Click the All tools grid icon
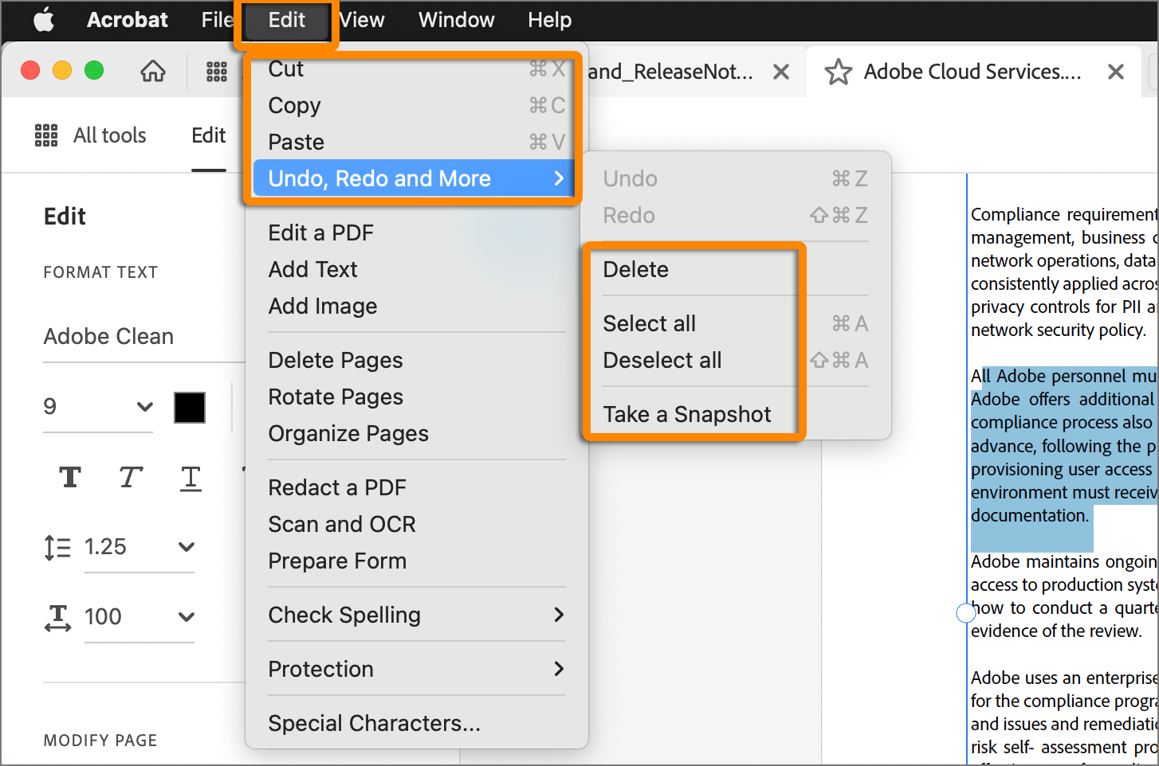The width and height of the screenshot is (1159, 766). 46,135
